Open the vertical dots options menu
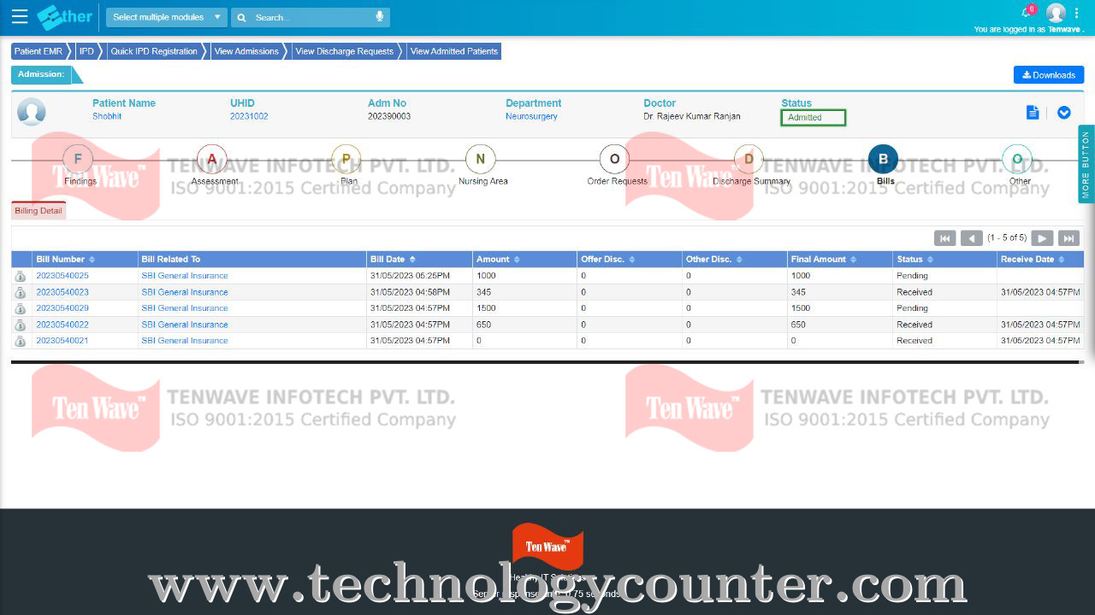 click(1076, 13)
